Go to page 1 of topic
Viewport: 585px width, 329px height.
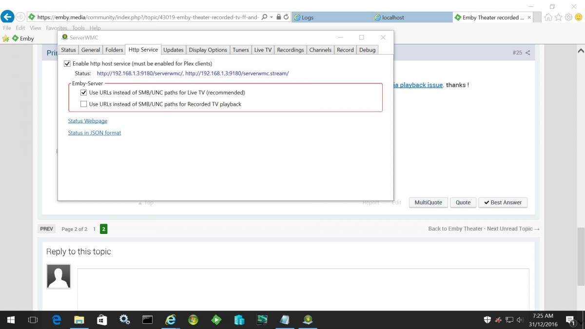pyautogui.click(x=95, y=229)
